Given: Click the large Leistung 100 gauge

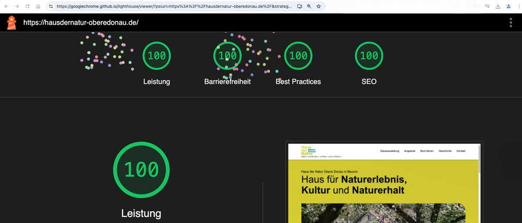Looking at the screenshot, I should (141, 170).
